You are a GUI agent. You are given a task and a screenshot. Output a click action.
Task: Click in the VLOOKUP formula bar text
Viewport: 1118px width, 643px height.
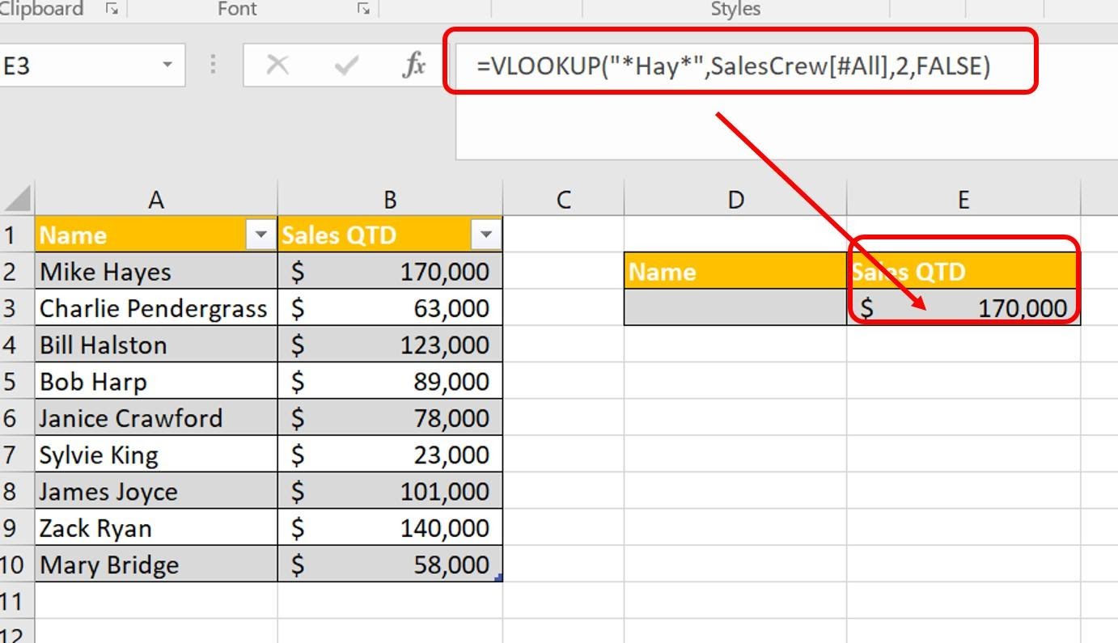pyautogui.click(x=734, y=66)
